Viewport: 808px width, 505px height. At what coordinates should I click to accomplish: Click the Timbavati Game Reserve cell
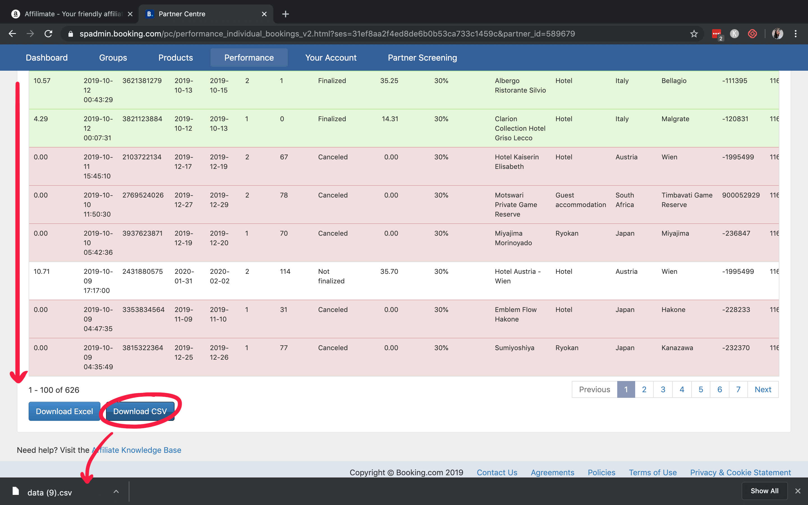pos(687,200)
